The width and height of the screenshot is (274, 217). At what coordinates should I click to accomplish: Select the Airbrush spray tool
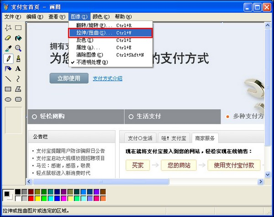(x=8, y=69)
